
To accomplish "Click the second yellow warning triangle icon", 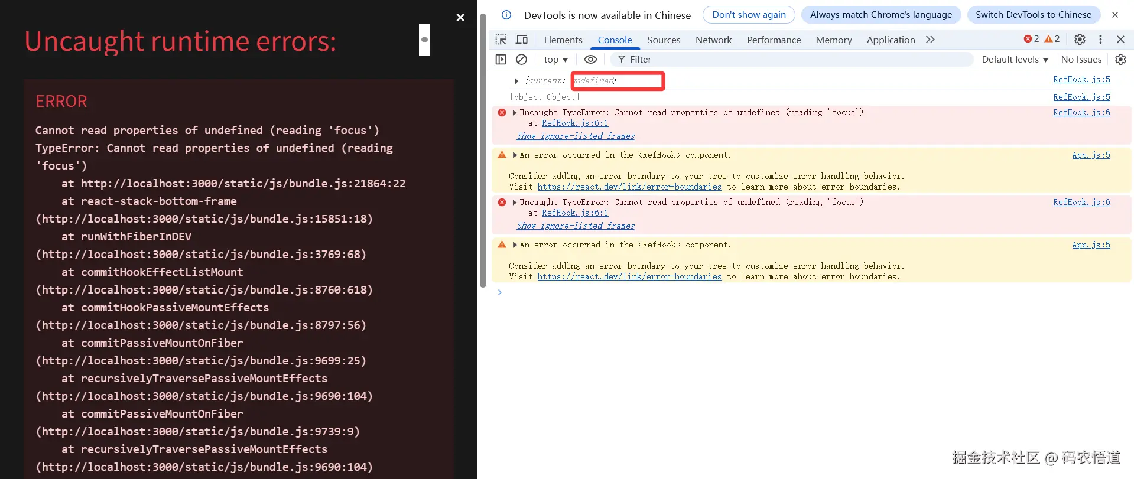I will (502, 245).
